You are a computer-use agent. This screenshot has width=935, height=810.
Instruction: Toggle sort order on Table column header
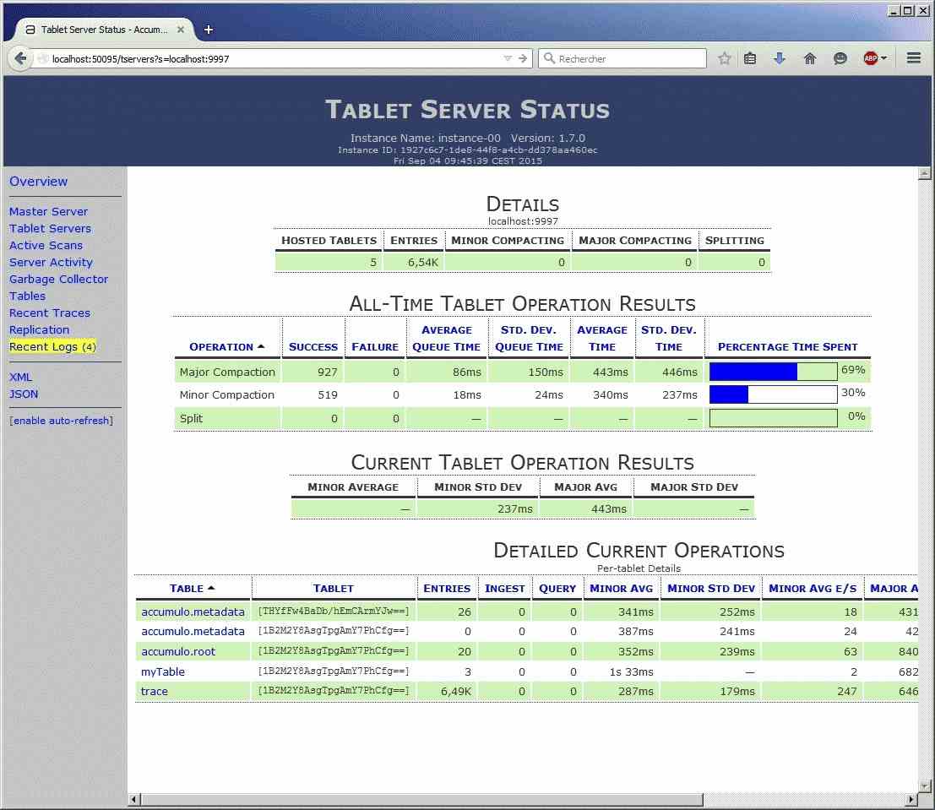192,589
